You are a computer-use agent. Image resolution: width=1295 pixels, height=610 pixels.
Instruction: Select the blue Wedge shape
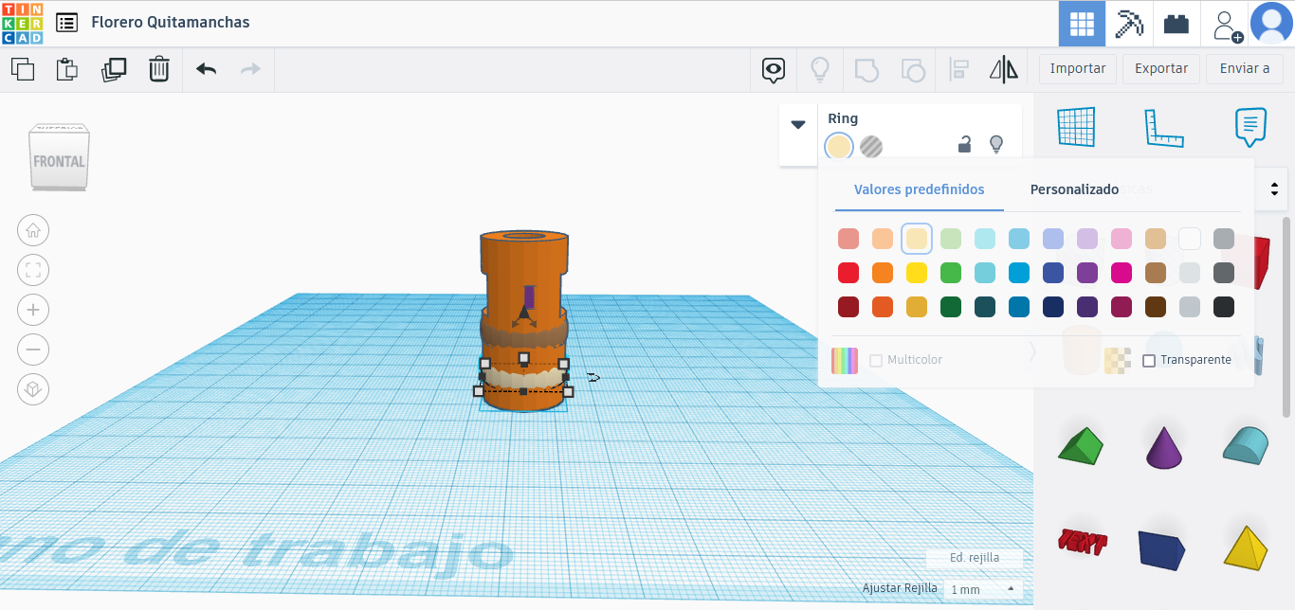(1162, 549)
